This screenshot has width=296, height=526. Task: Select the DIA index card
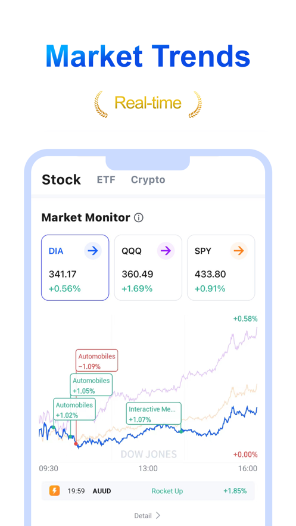(75, 267)
